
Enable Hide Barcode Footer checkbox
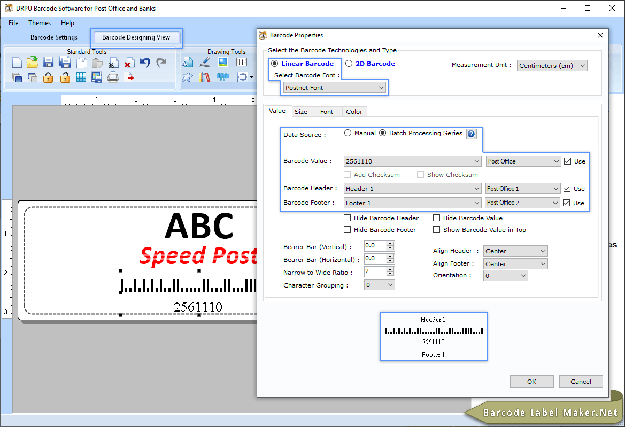[347, 230]
